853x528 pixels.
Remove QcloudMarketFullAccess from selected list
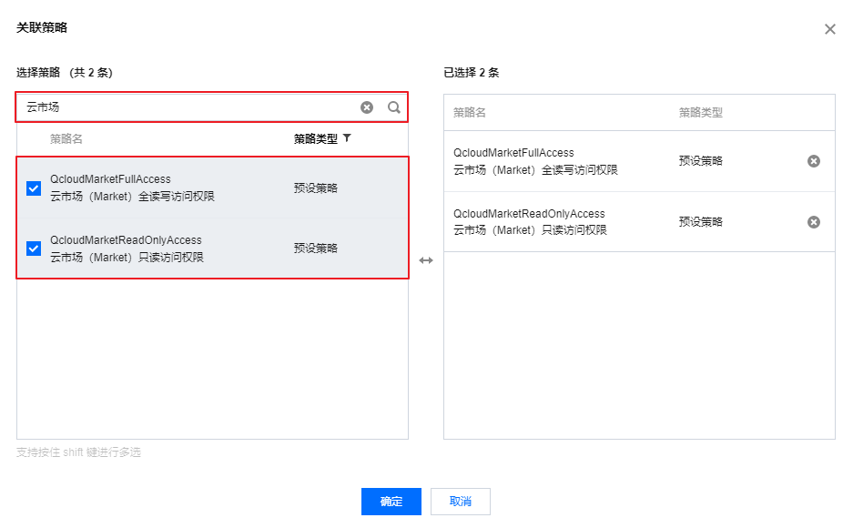coord(813,161)
